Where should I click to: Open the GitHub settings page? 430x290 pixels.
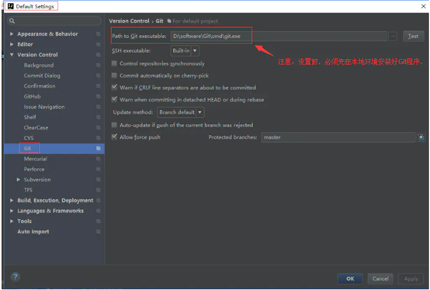33,96
